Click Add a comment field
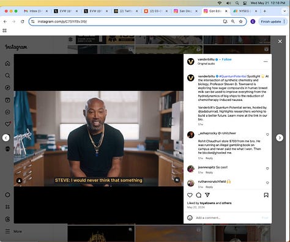Screen dimensions: 290x242 pyautogui.click(x=228, y=218)
